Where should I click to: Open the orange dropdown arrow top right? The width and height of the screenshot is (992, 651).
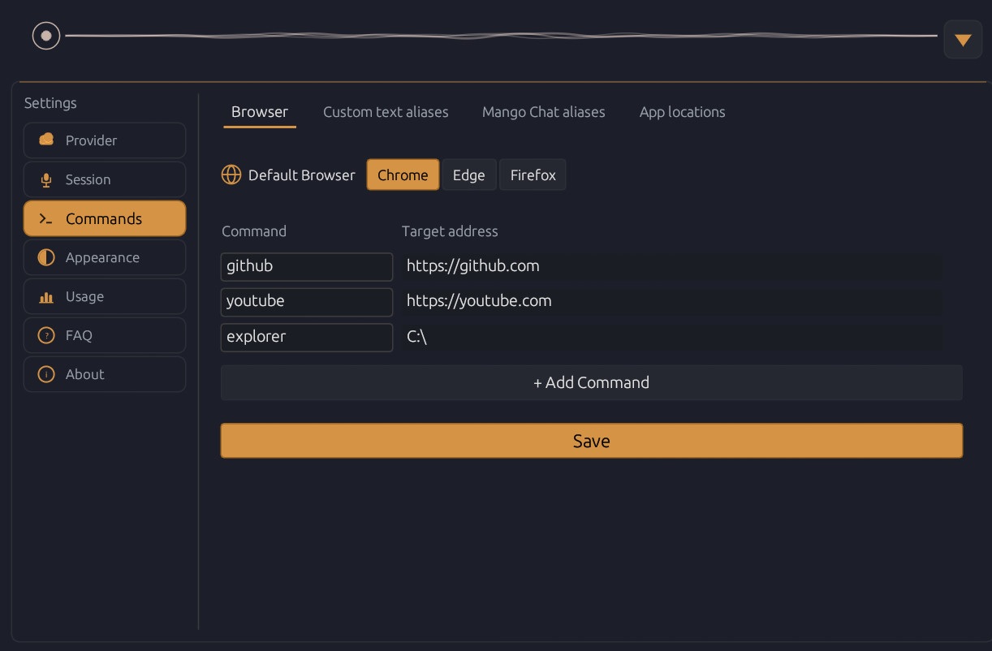pos(963,38)
